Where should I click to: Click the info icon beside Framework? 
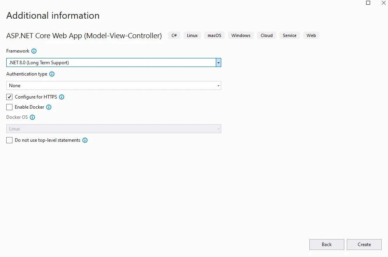click(x=34, y=51)
